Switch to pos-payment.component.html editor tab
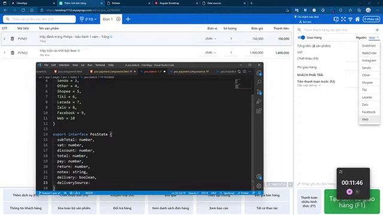Screen dimensions: 383x215 point(113,72)
